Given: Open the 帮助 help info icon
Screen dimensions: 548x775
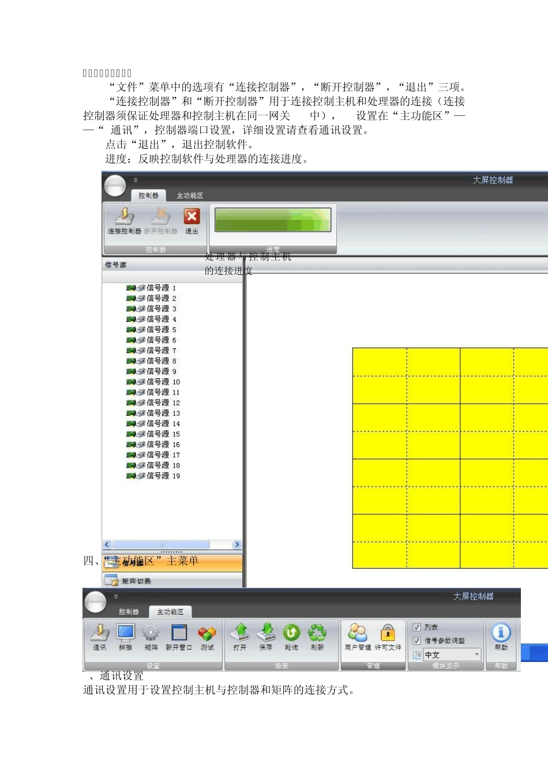Looking at the screenshot, I should (501, 633).
